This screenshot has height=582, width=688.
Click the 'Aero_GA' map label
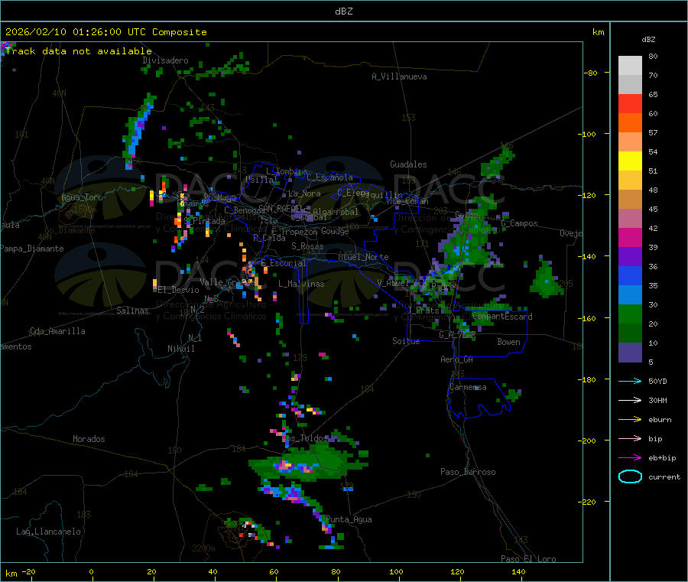[457, 359]
